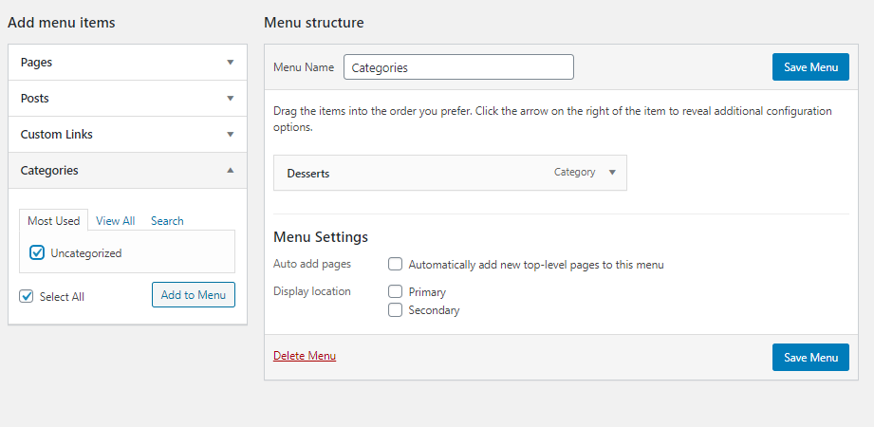The image size is (874, 427).
Task: Click the Add to Menu button
Action: 194,295
